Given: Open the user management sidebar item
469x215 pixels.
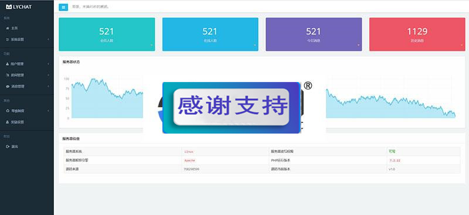Looking at the screenshot, I should 18,64.
